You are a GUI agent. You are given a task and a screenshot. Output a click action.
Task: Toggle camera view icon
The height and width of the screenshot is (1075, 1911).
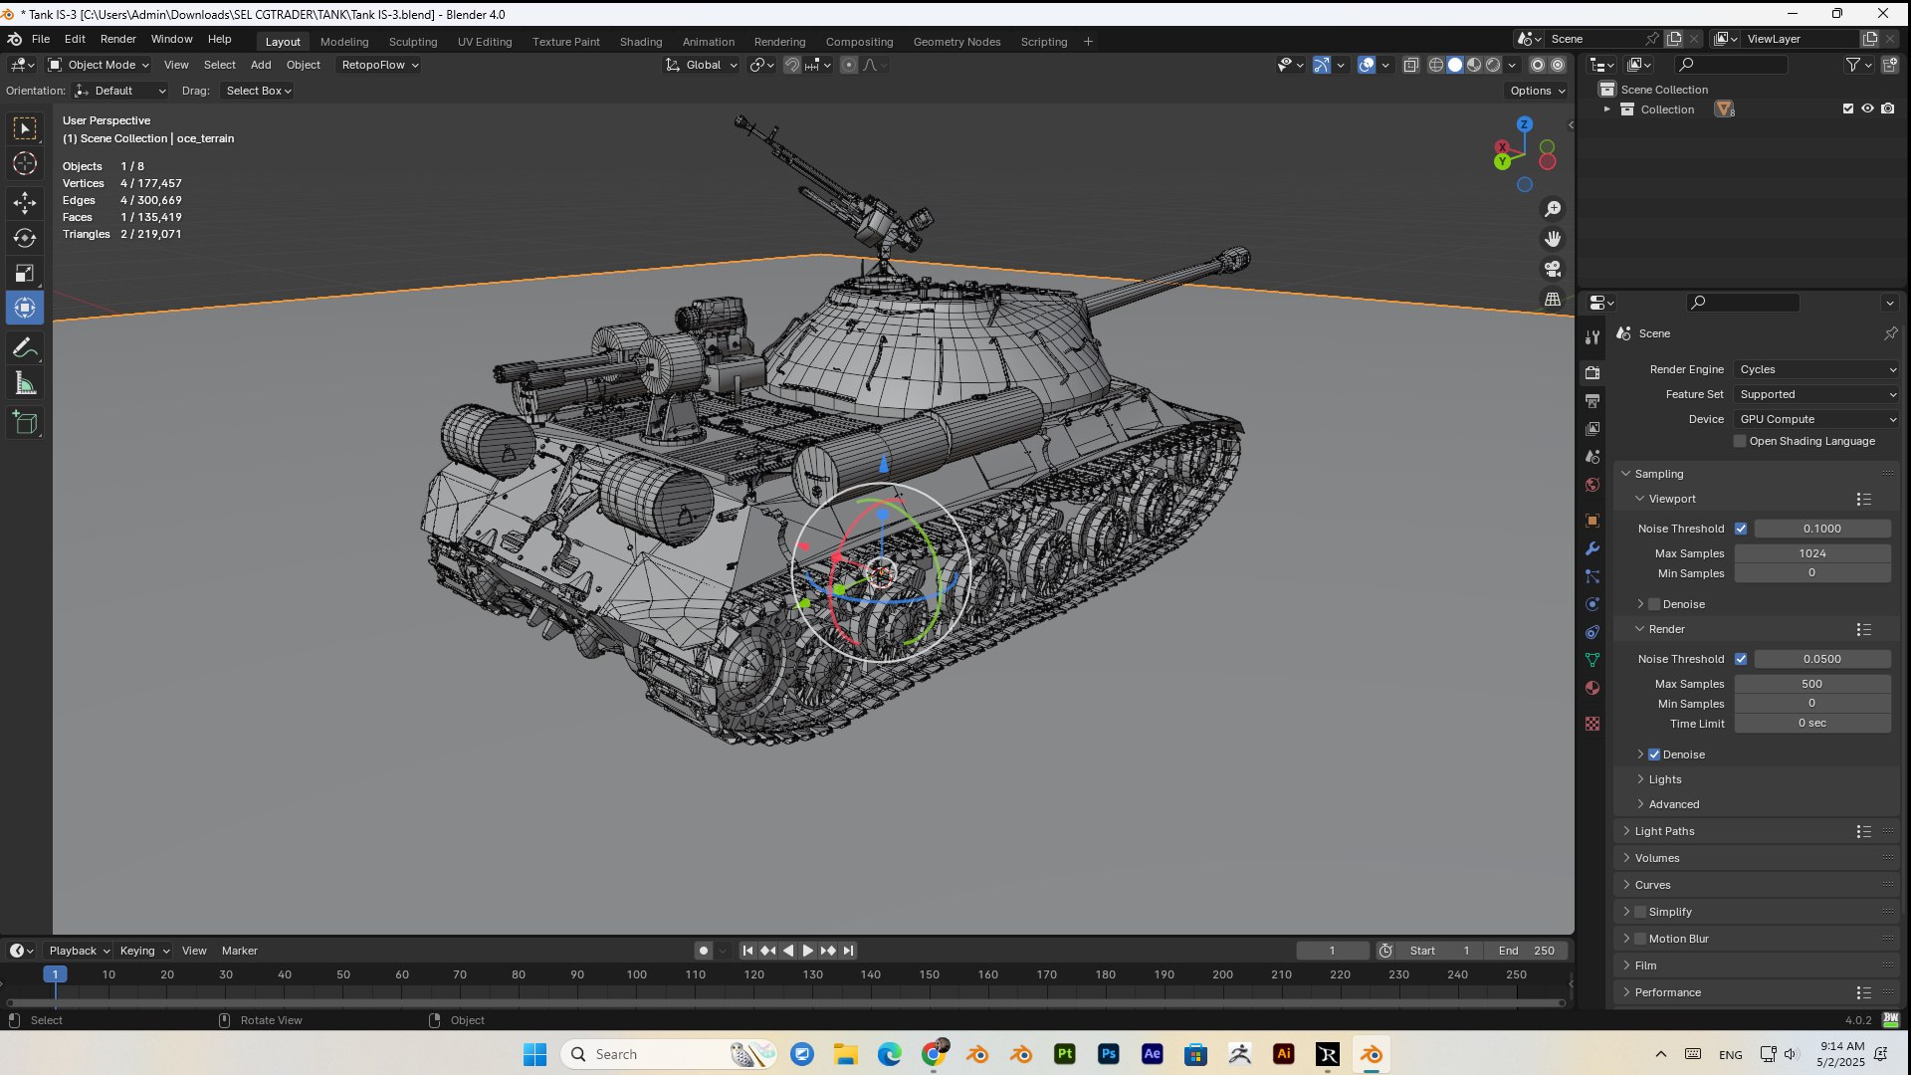[x=1553, y=269]
